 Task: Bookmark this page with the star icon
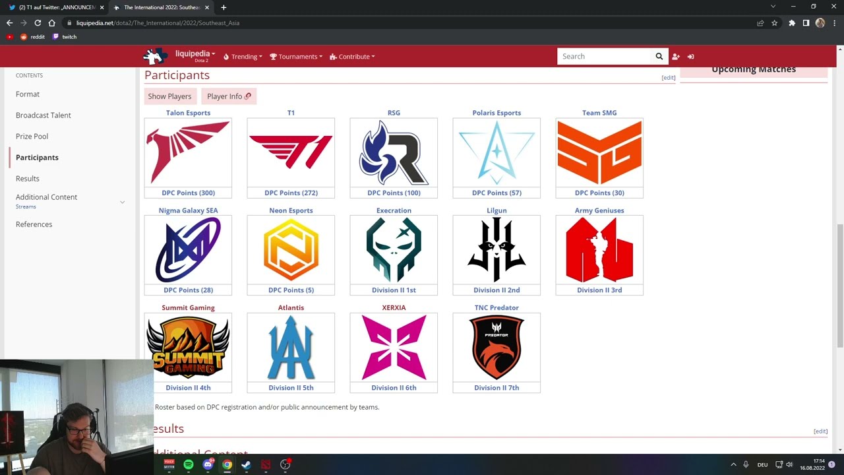pyautogui.click(x=774, y=23)
